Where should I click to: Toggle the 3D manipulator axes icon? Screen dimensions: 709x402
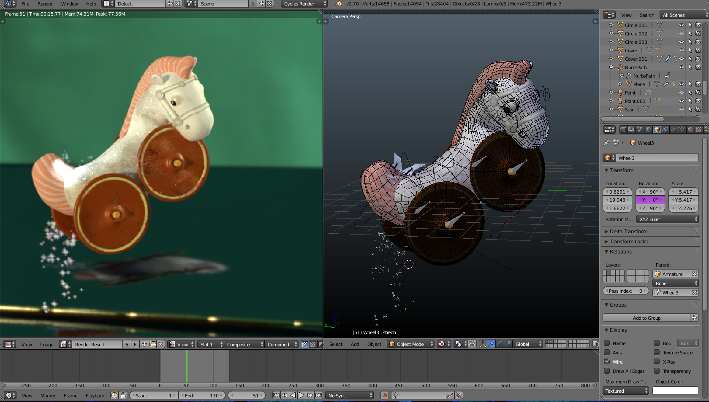(483, 344)
